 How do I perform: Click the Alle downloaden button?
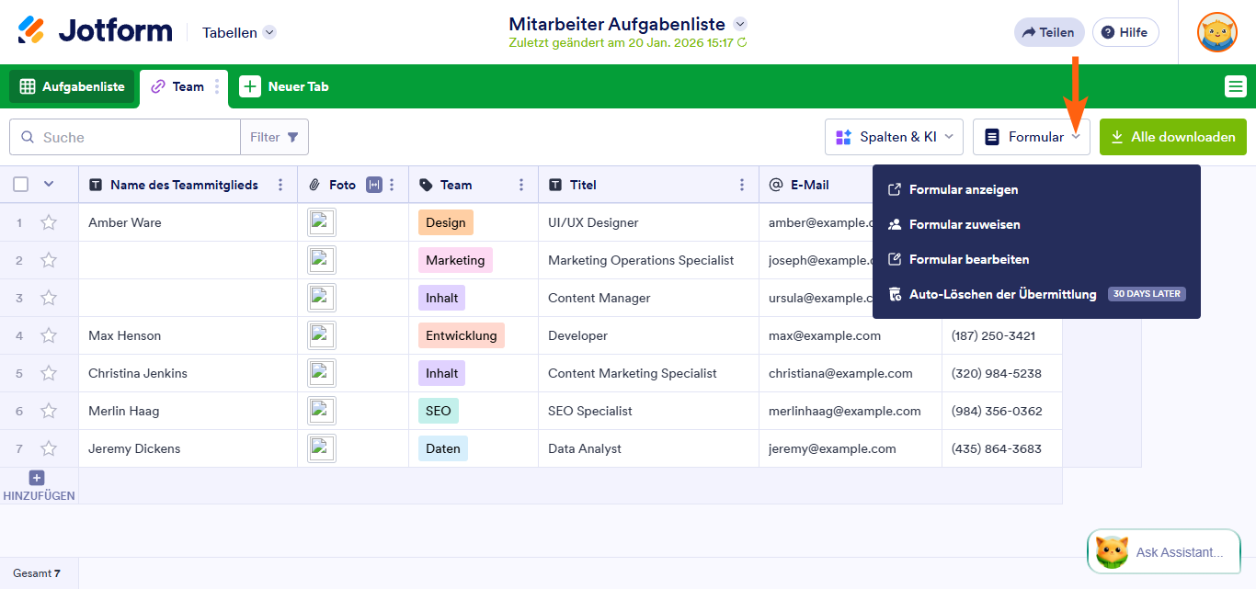tap(1173, 136)
